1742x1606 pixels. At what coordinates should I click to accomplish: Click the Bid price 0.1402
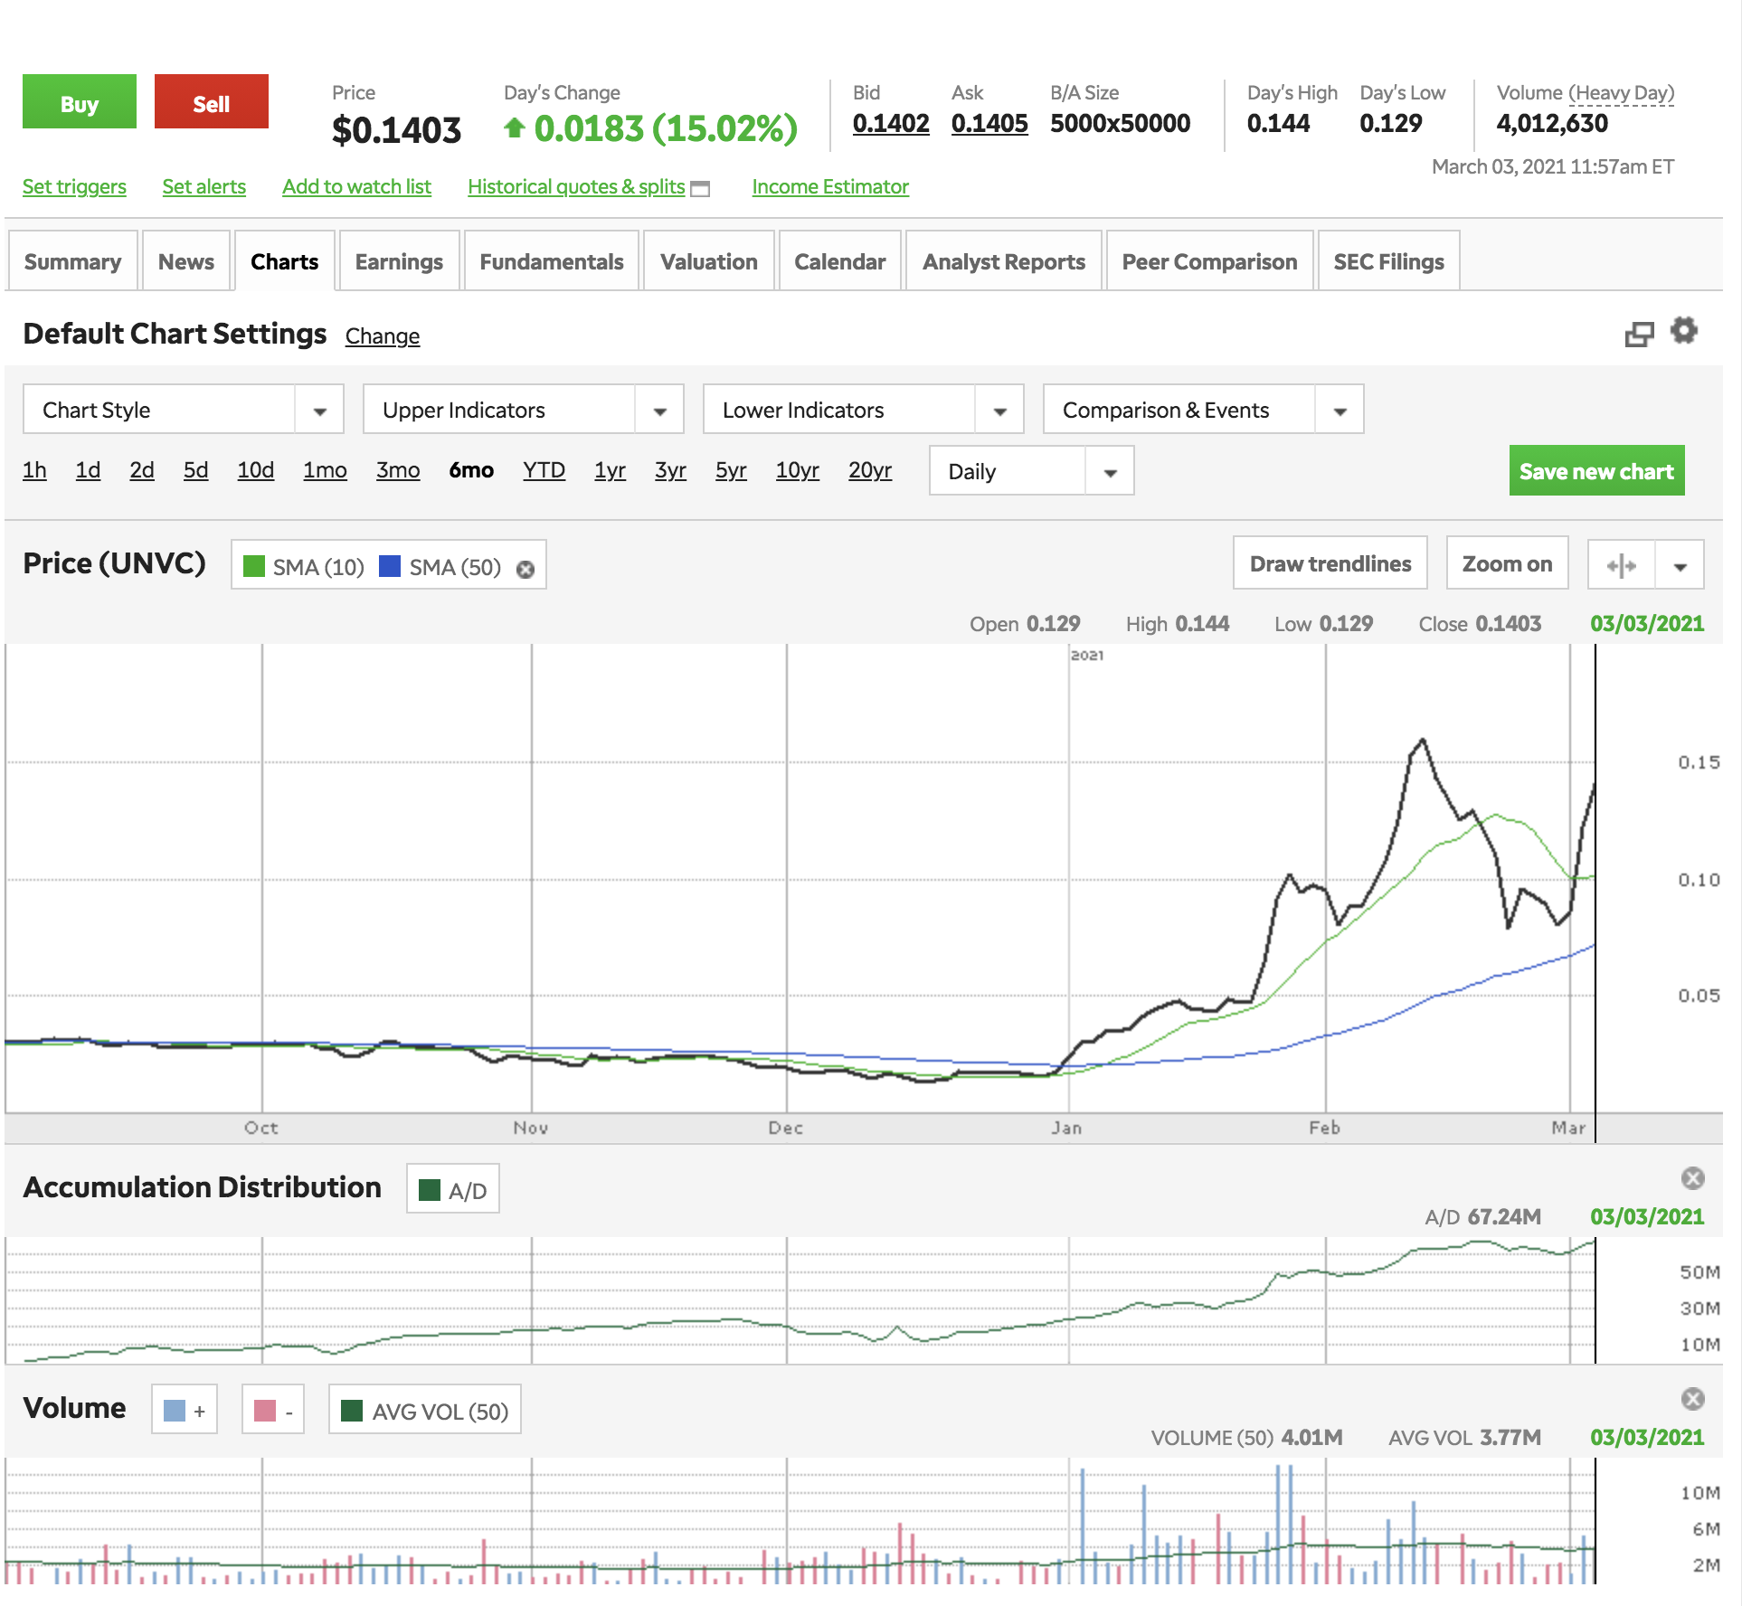point(891,123)
